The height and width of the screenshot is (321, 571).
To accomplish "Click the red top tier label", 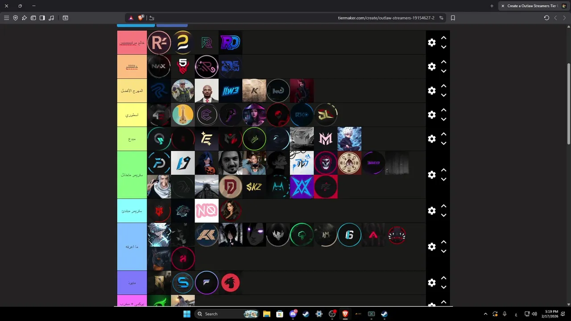I will pyautogui.click(x=132, y=43).
